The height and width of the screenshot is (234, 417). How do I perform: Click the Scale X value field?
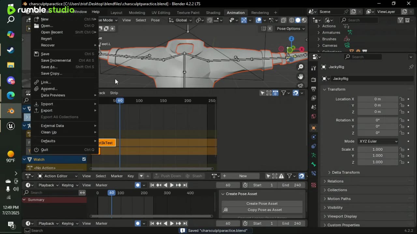pos(377,149)
